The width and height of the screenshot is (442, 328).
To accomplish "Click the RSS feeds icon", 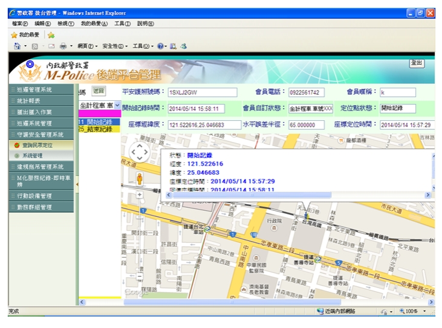I will coord(35,46).
